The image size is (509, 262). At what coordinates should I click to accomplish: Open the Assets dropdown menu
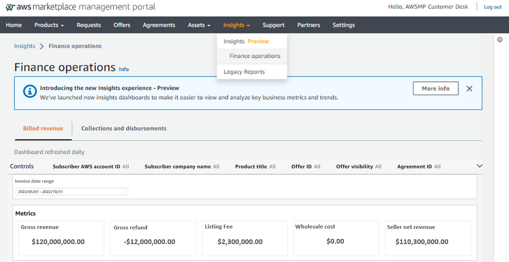click(199, 25)
